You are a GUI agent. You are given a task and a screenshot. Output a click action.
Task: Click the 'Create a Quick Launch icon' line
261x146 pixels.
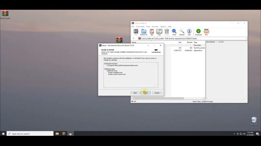(117, 74)
